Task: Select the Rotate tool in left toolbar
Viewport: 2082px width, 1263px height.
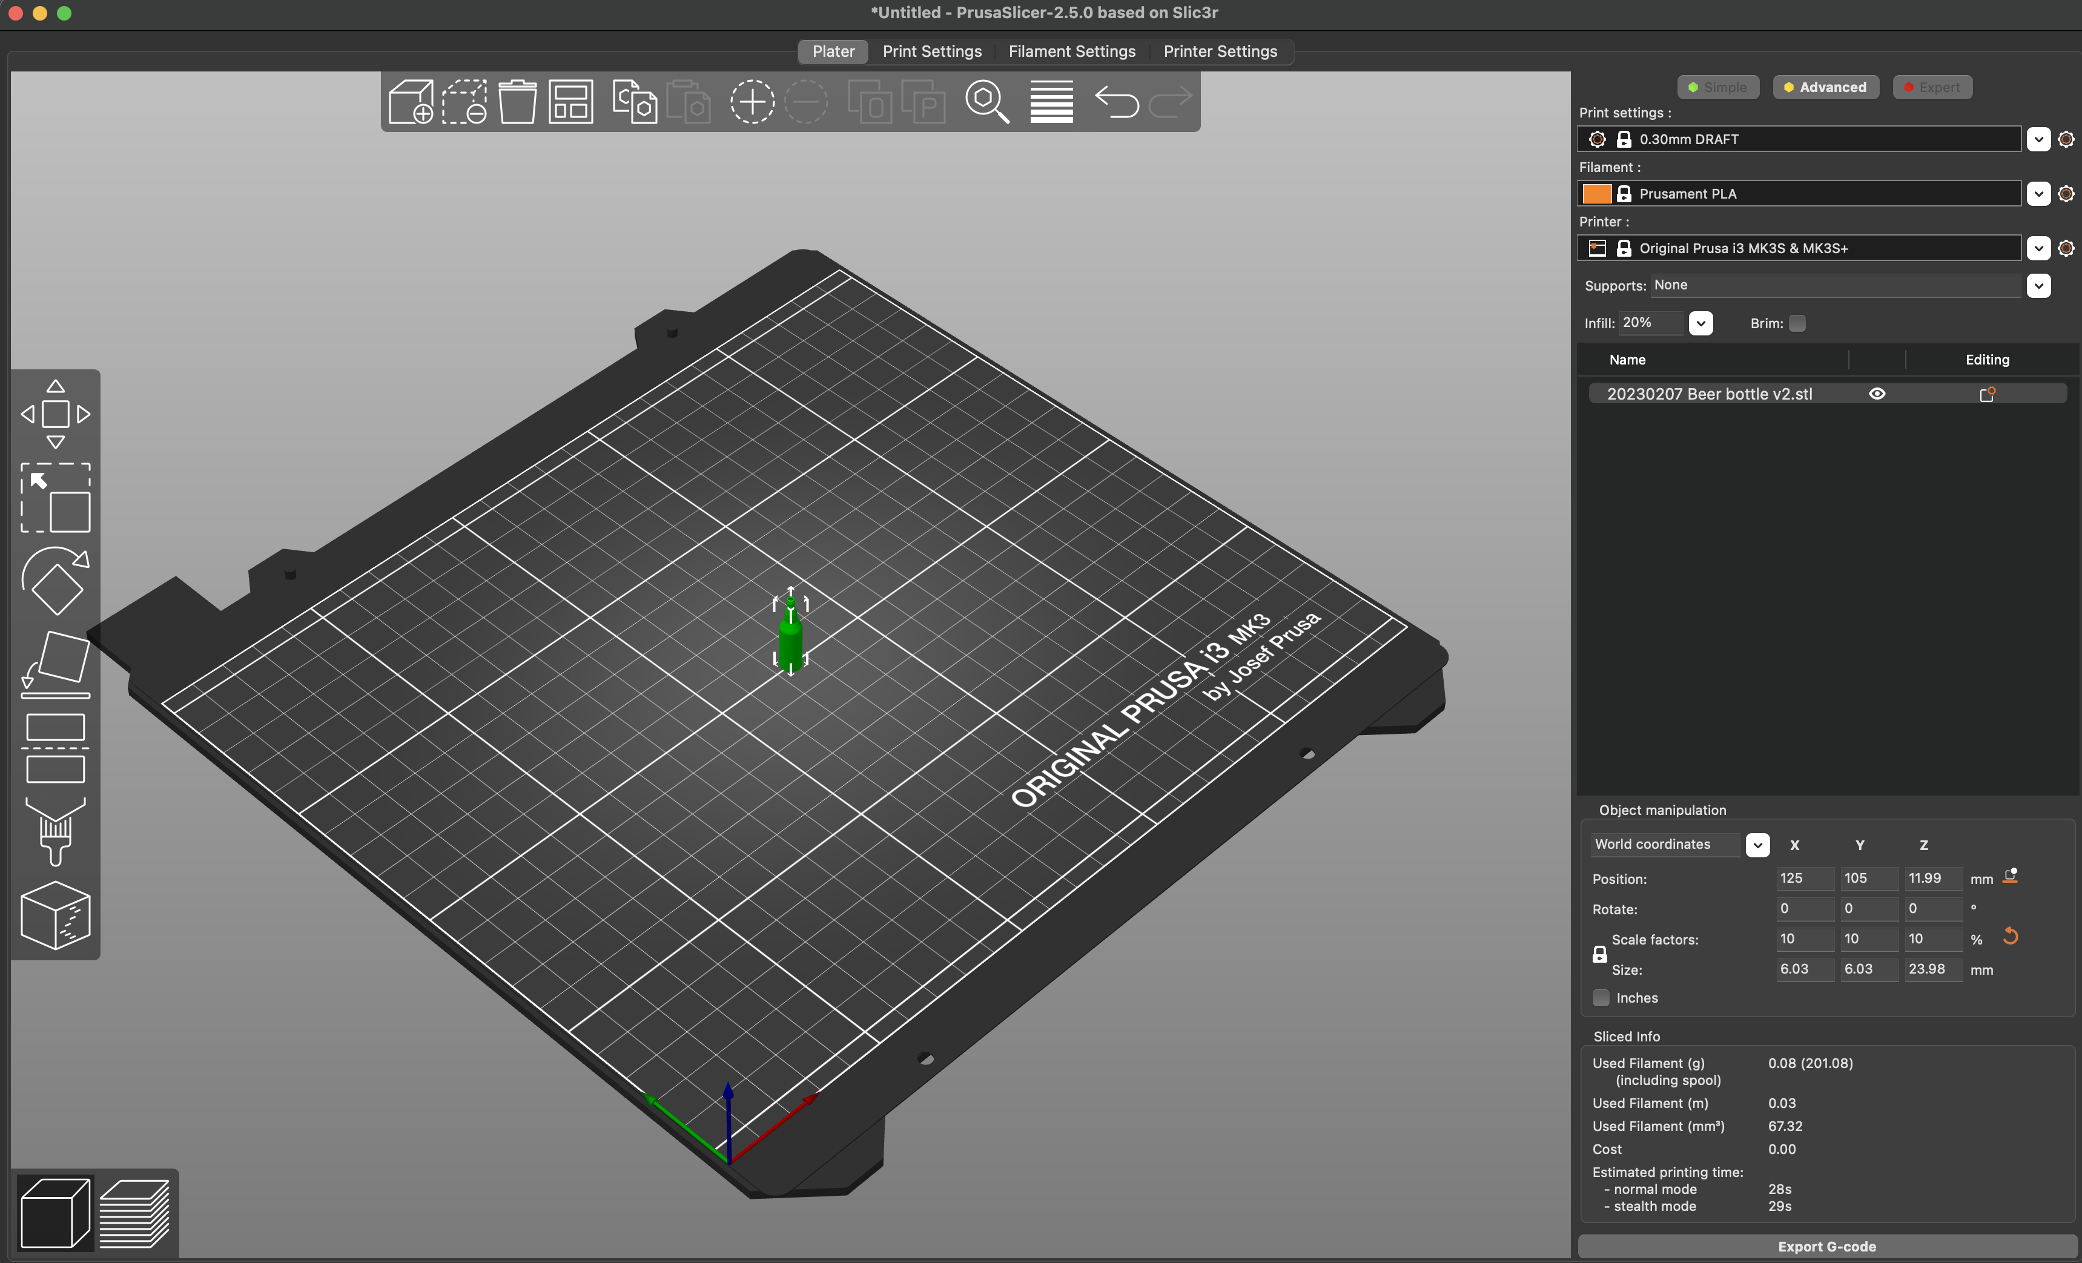Action: tap(56, 581)
